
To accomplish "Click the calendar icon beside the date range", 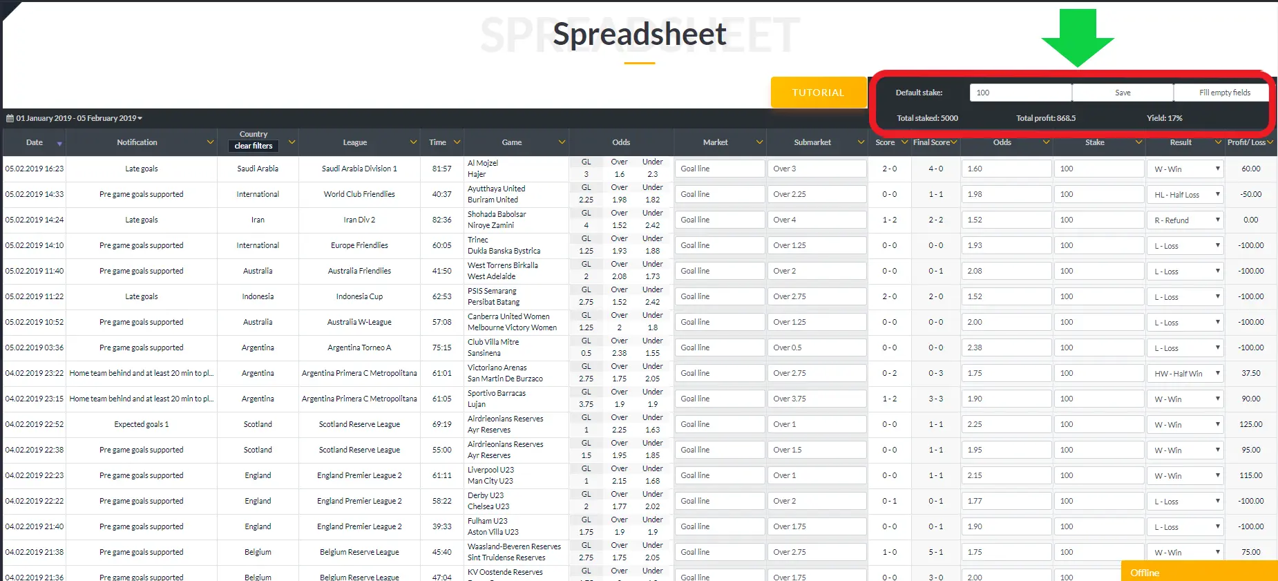I will pyautogui.click(x=10, y=118).
